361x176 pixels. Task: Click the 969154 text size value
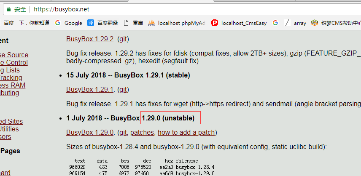point(77,173)
